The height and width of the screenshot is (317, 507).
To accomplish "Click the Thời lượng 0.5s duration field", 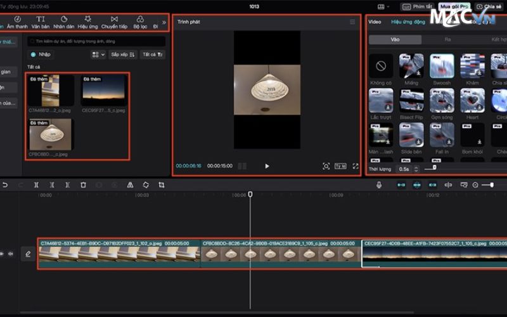I will [x=404, y=169].
